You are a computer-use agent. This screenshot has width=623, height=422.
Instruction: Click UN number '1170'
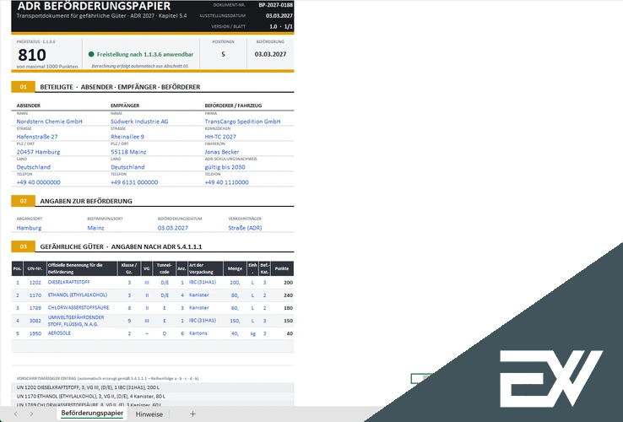point(35,295)
